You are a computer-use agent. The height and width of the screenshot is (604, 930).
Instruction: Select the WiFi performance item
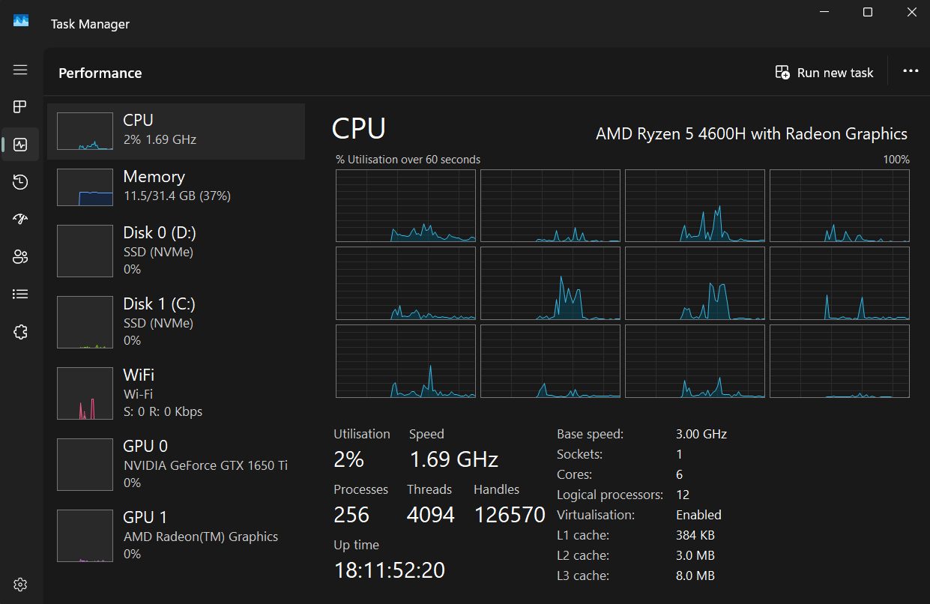coord(175,392)
